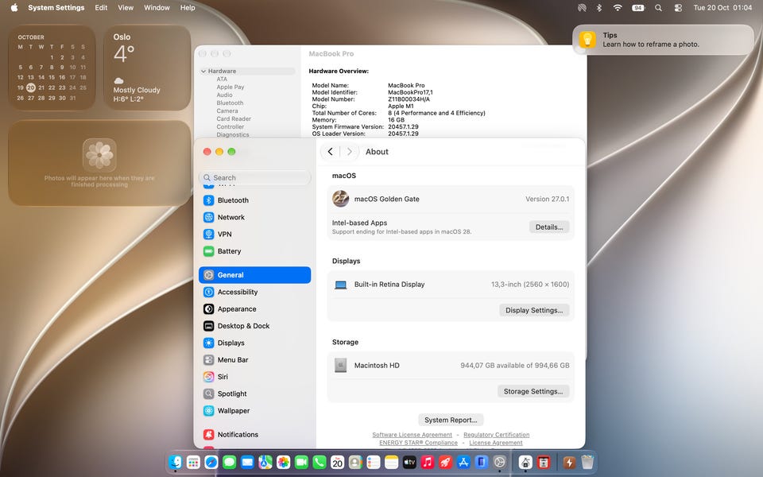Click the Display Settings… button

point(534,311)
